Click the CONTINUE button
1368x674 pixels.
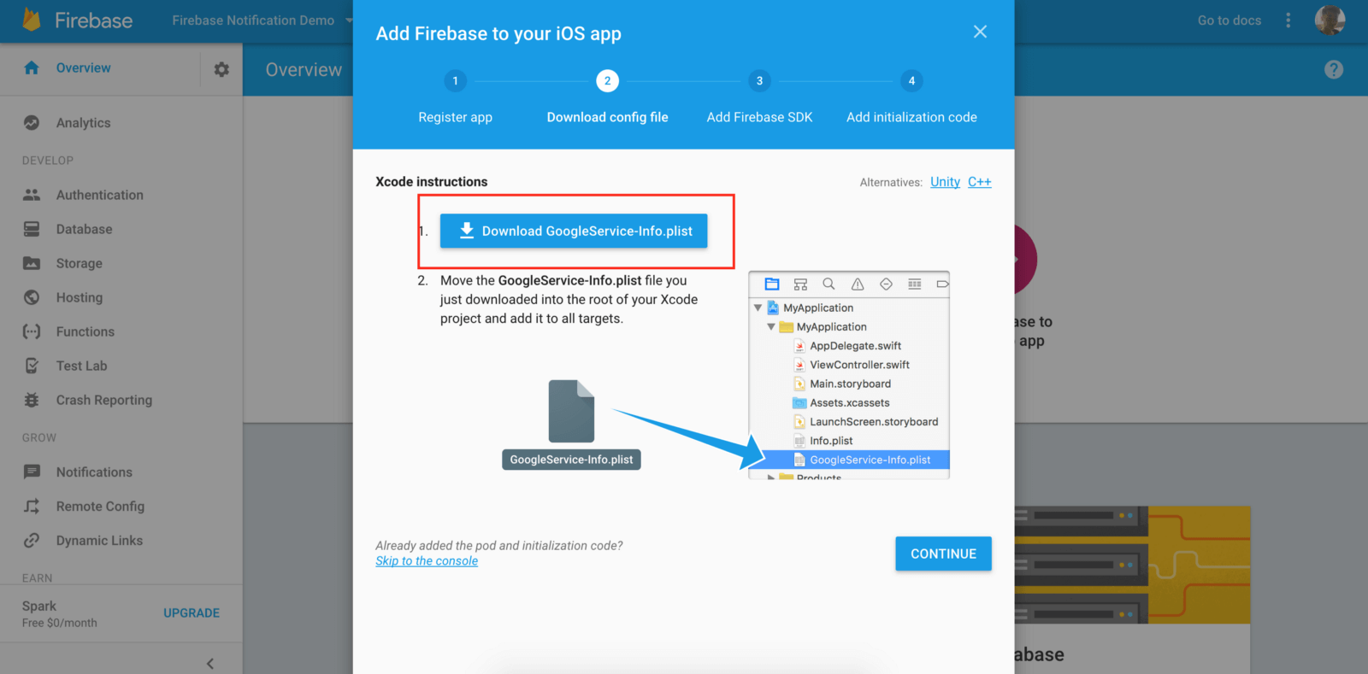point(943,554)
